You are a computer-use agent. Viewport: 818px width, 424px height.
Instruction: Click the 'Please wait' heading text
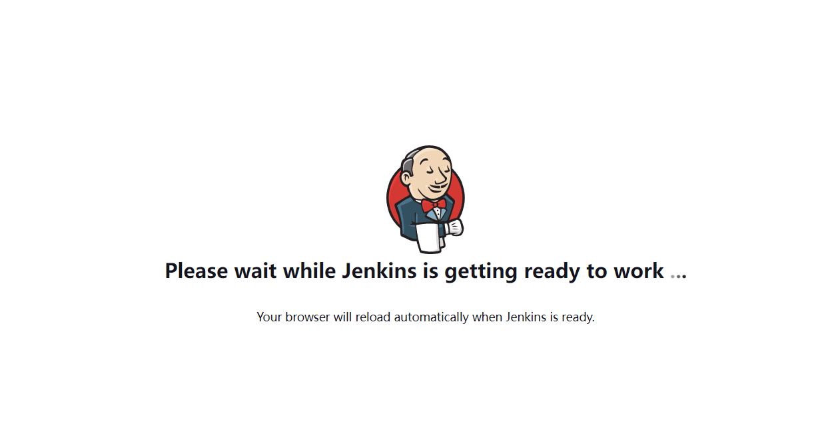tap(414, 271)
